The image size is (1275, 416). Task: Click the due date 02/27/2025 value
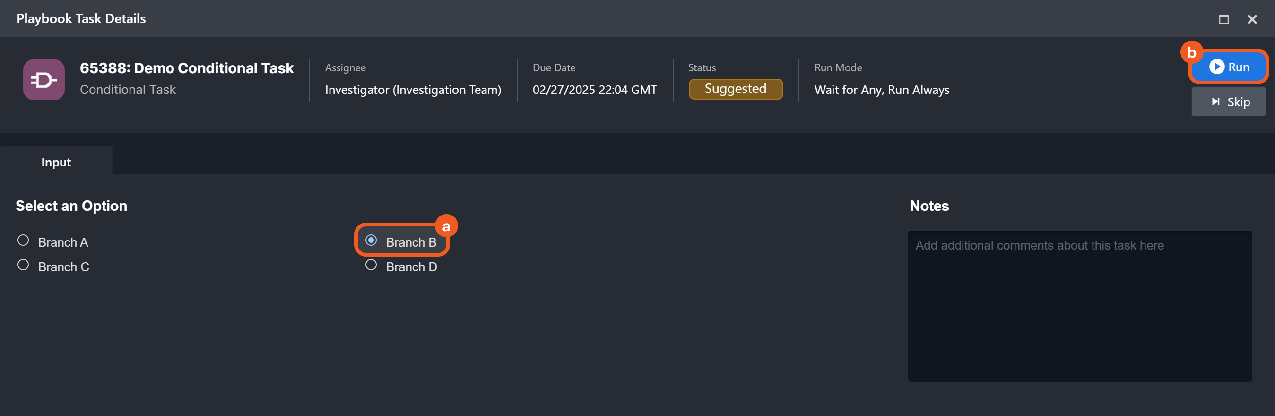coord(594,90)
